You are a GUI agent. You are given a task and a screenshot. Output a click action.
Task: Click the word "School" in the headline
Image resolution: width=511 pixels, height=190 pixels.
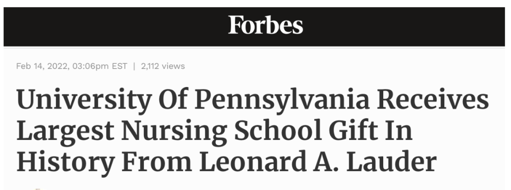pyautogui.click(x=276, y=130)
